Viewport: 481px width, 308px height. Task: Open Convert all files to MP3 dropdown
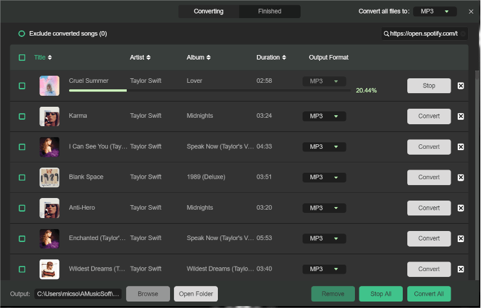pyautogui.click(x=434, y=12)
